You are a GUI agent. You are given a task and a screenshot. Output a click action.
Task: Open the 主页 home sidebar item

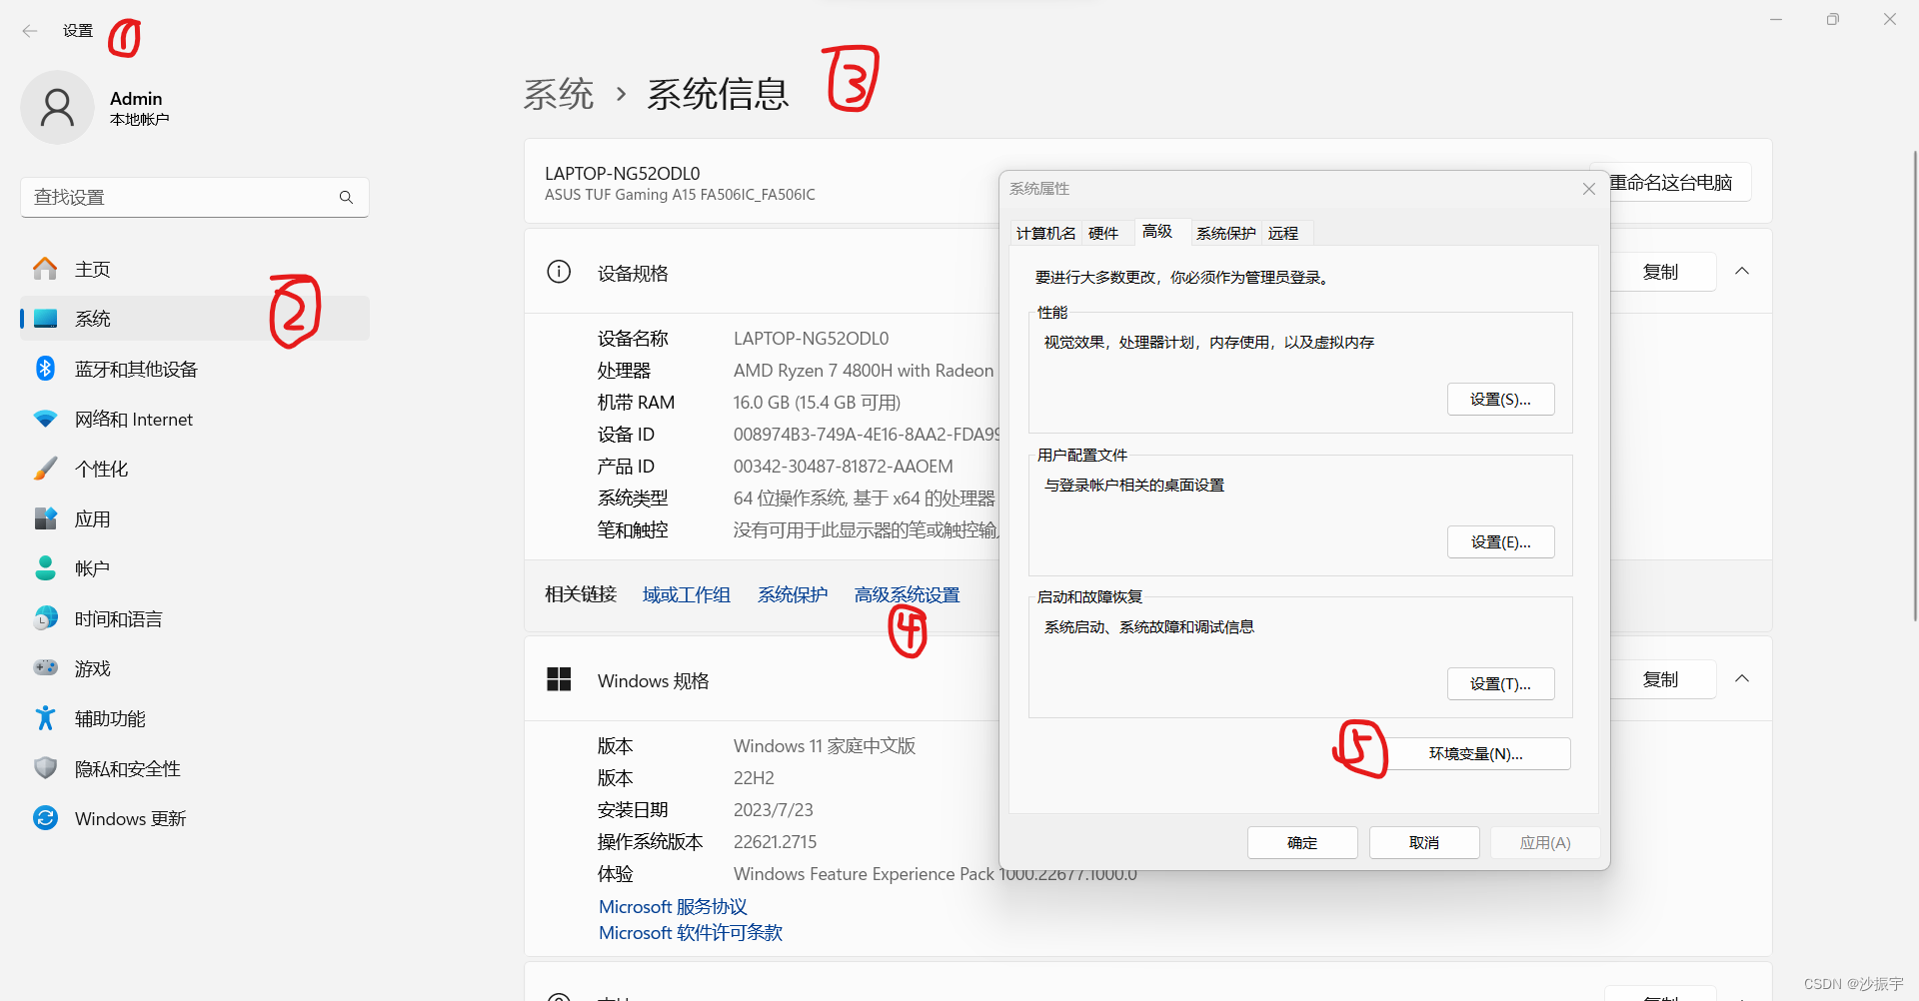195,269
